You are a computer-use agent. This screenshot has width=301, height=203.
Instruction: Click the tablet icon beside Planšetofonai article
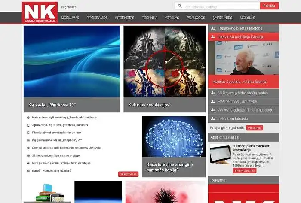pyautogui.click(x=28, y=133)
